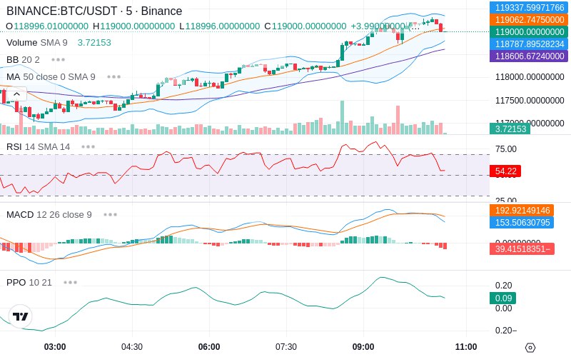Click the 09:00 time axis marker
The image size is (571, 357).
363,347
